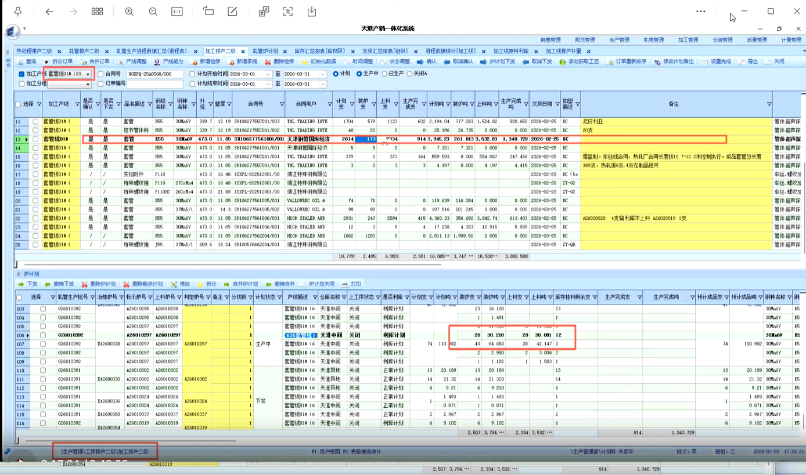Image resolution: width=806 pixels, height=475 pixels.
Task: Switch to the 轧管炉计划 tab
Action: tap(265, 51)
